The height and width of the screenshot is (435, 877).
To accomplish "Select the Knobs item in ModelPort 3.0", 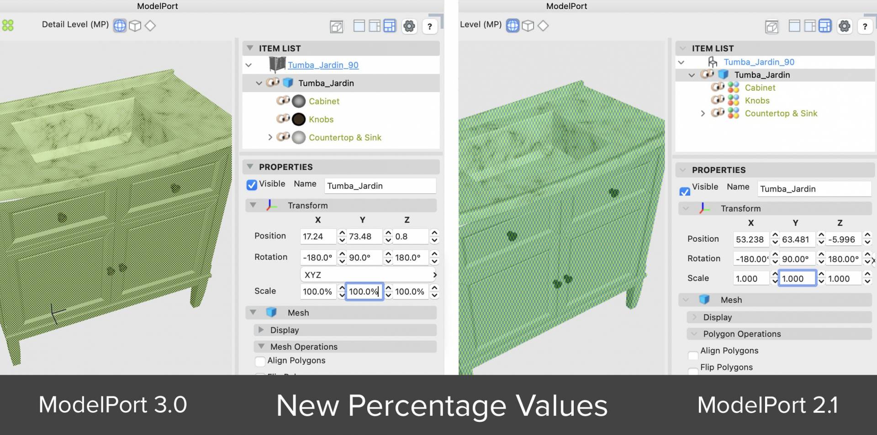I will (x=321, y=119).
